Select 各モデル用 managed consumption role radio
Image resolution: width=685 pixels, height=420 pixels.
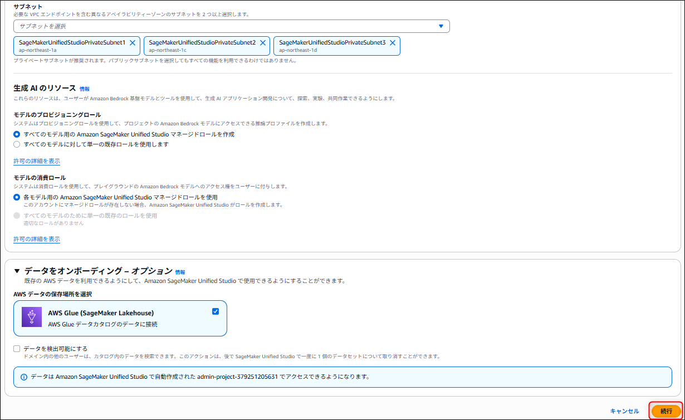tap(17, 197)
